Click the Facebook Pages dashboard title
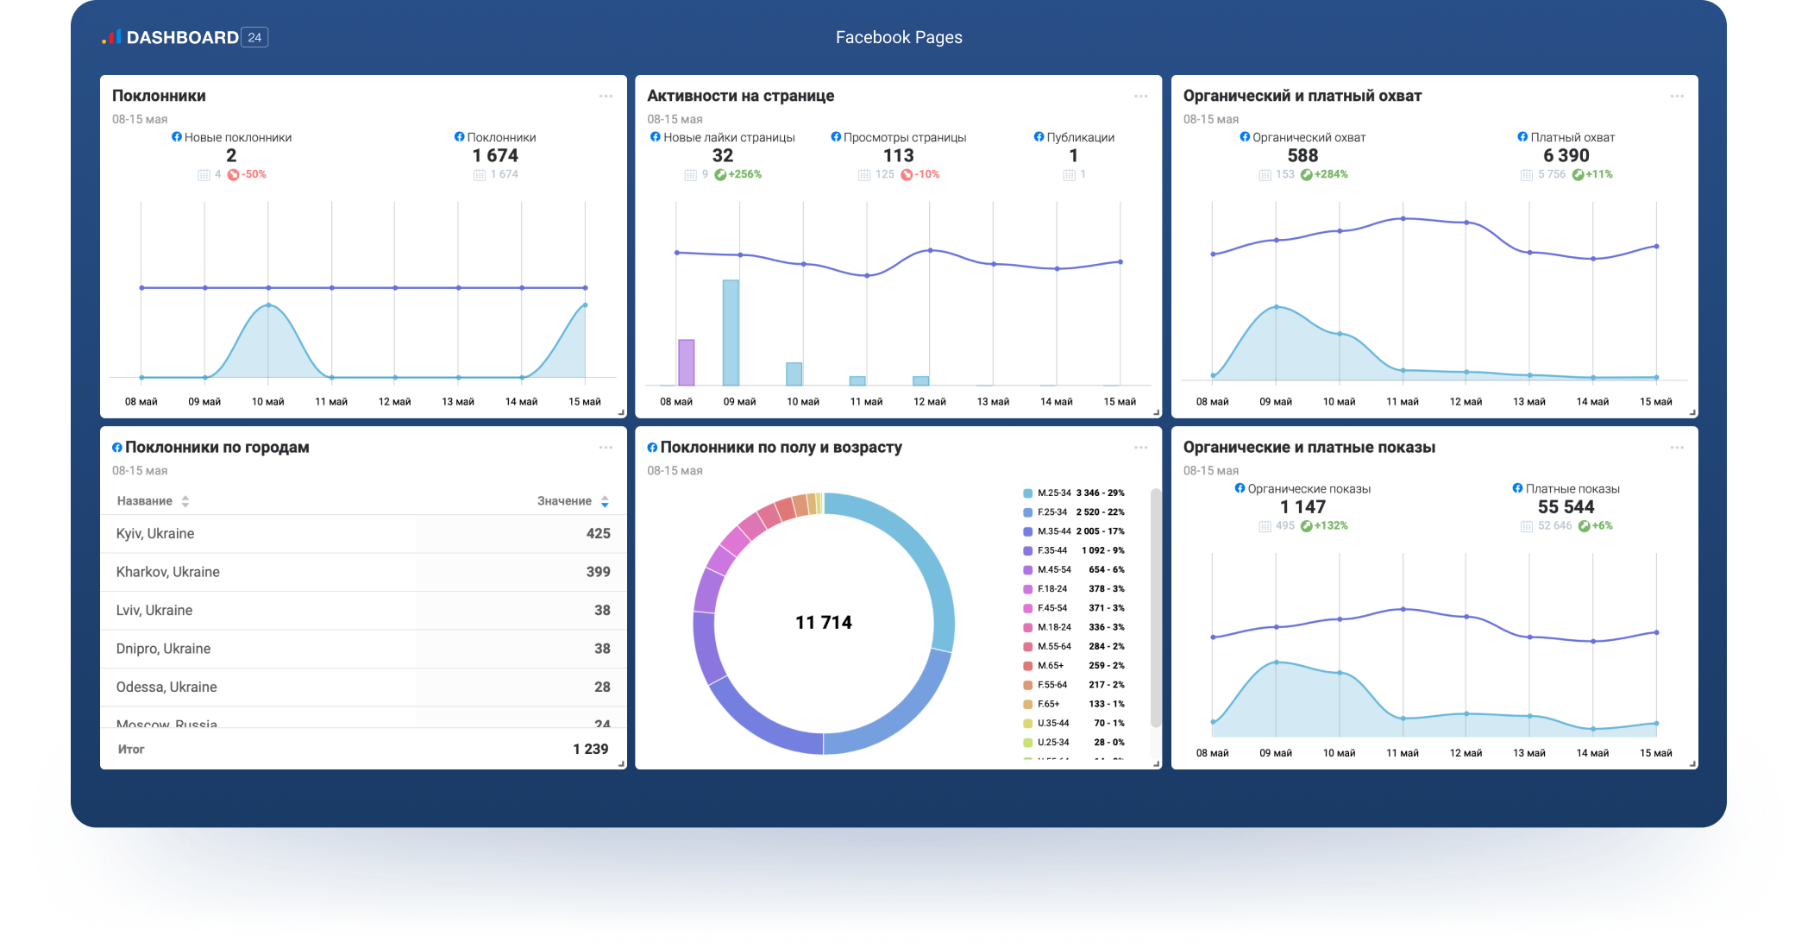The height and width of the screenshot is (948, 1814). (x=898, y=37)
